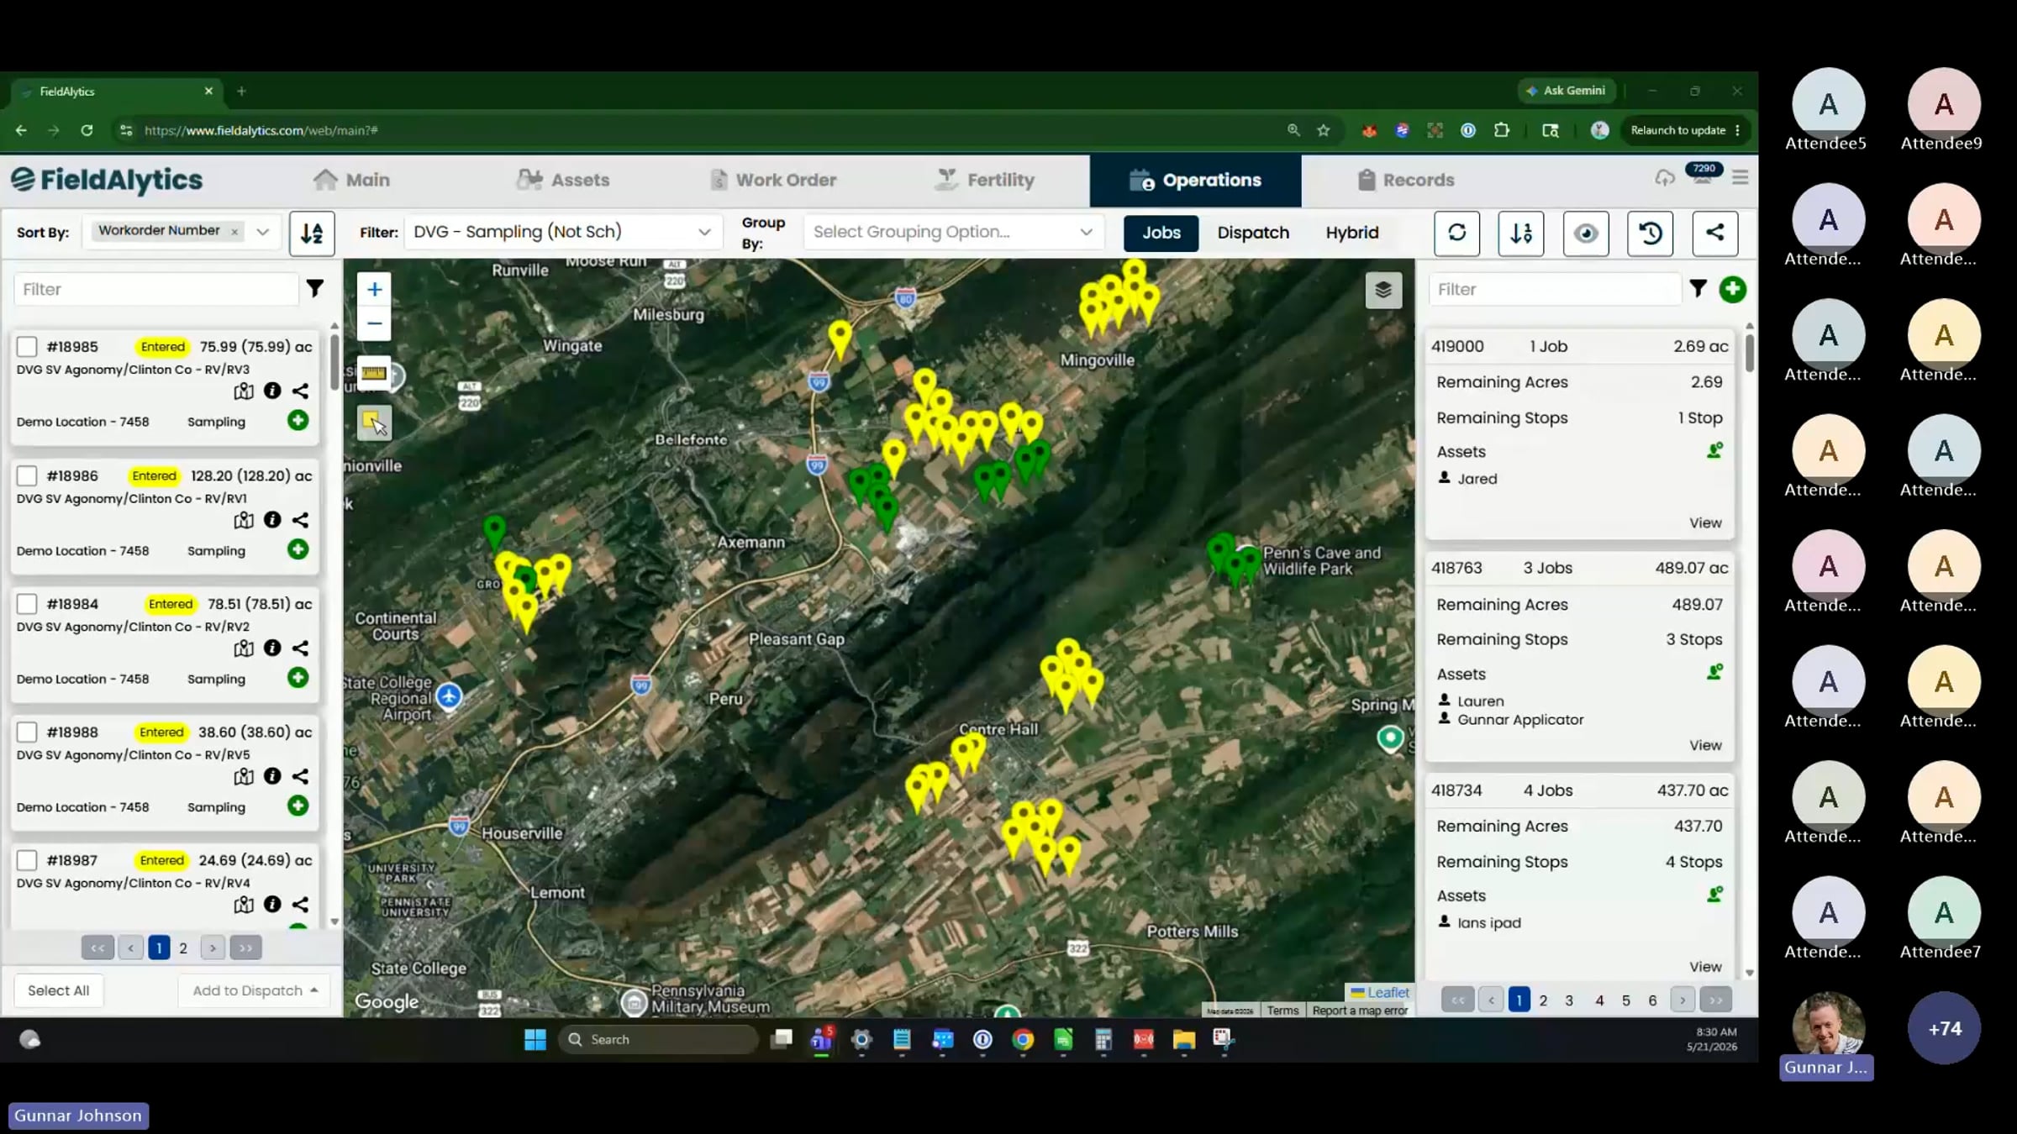2017x1134 pixels.
Task: Open the Work Order tab
Action: (773, 180)
